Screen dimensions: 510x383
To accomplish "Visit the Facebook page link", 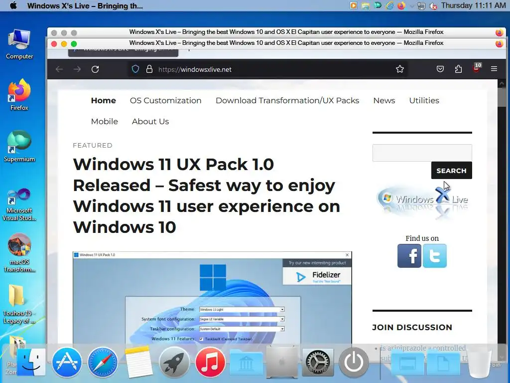I will point(409,256).
